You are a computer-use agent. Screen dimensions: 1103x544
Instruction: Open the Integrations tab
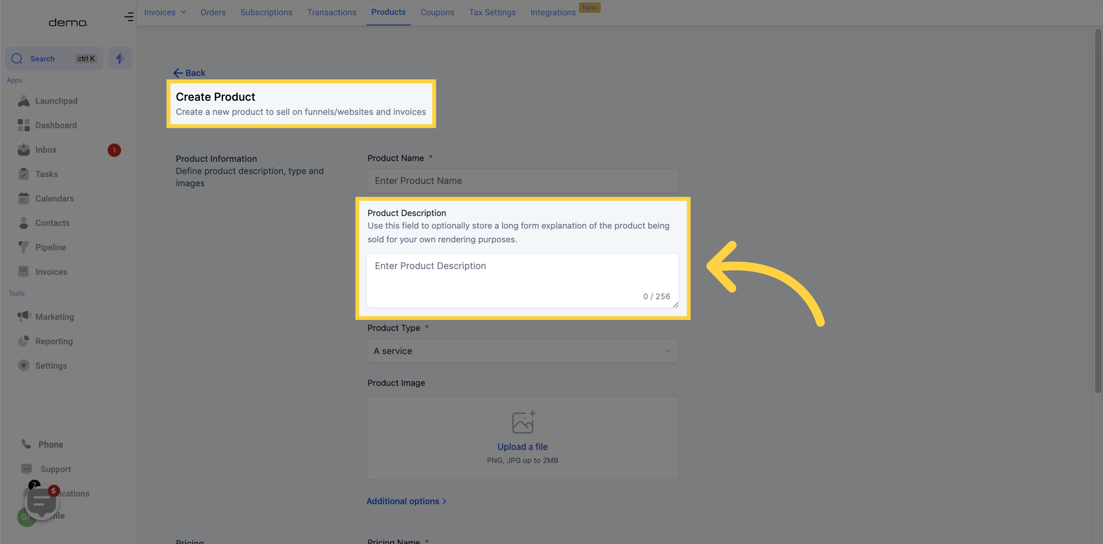(x=553, y=13)
